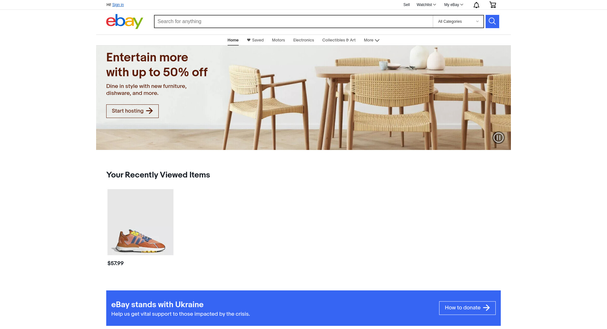Select the Home tab
Image resolution: width=607 pixels, height=329 pixels.
tap(233, 40)
